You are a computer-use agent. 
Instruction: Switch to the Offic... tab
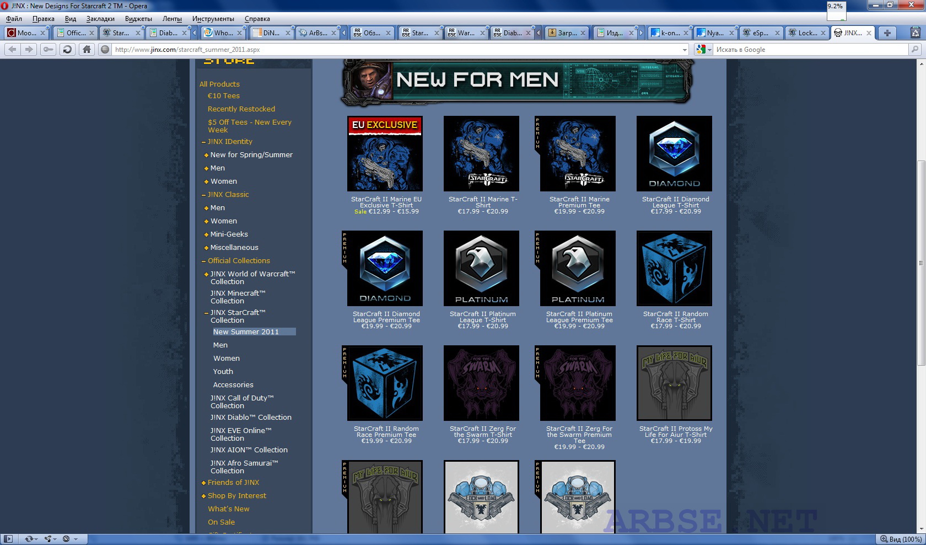pyautogui.click(x=75, y=33)
